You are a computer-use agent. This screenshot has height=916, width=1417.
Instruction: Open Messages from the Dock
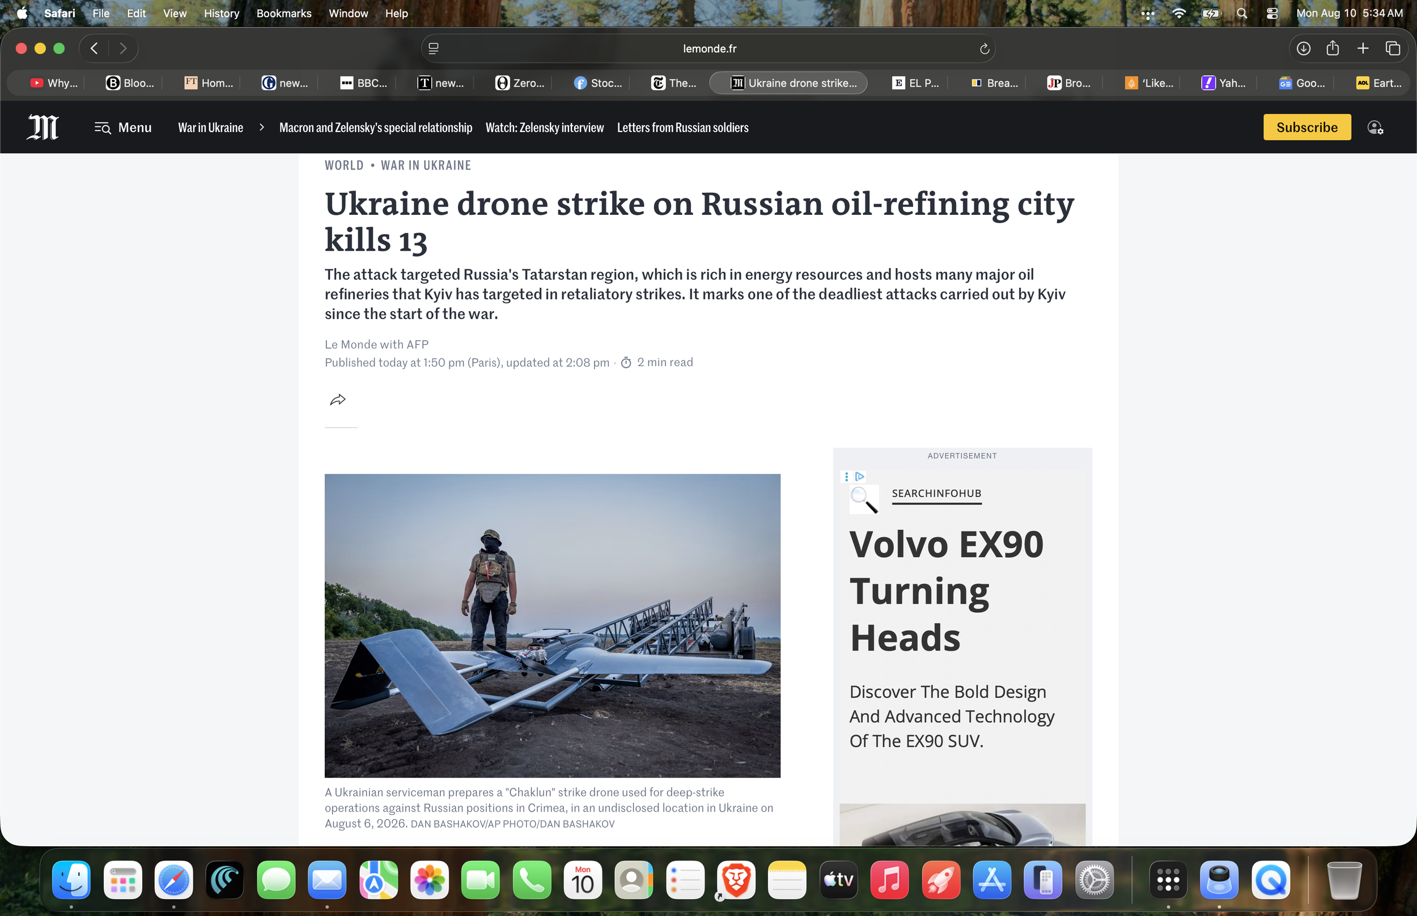[x=276, y=880]
